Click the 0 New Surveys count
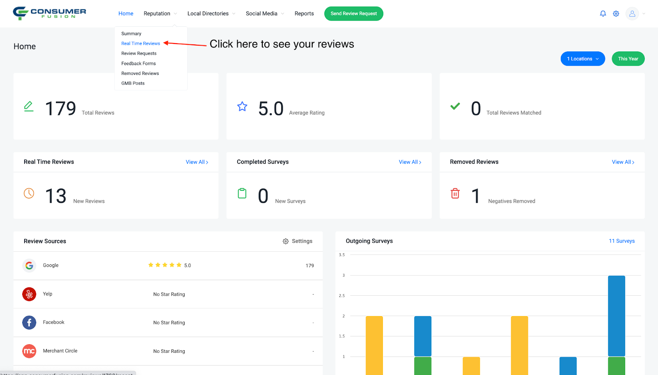The width and height of the screenshot is (658, 375). pyautogui.click(x=263, y=196)
